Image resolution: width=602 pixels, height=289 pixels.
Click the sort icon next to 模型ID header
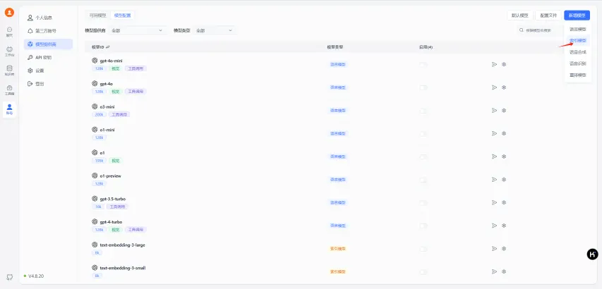[108, 47]
